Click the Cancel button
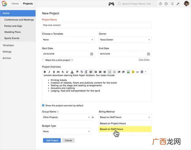Screen dimensions: 191x150 68,140
